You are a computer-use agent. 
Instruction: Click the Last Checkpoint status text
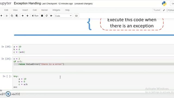click(x=57, y=4)
